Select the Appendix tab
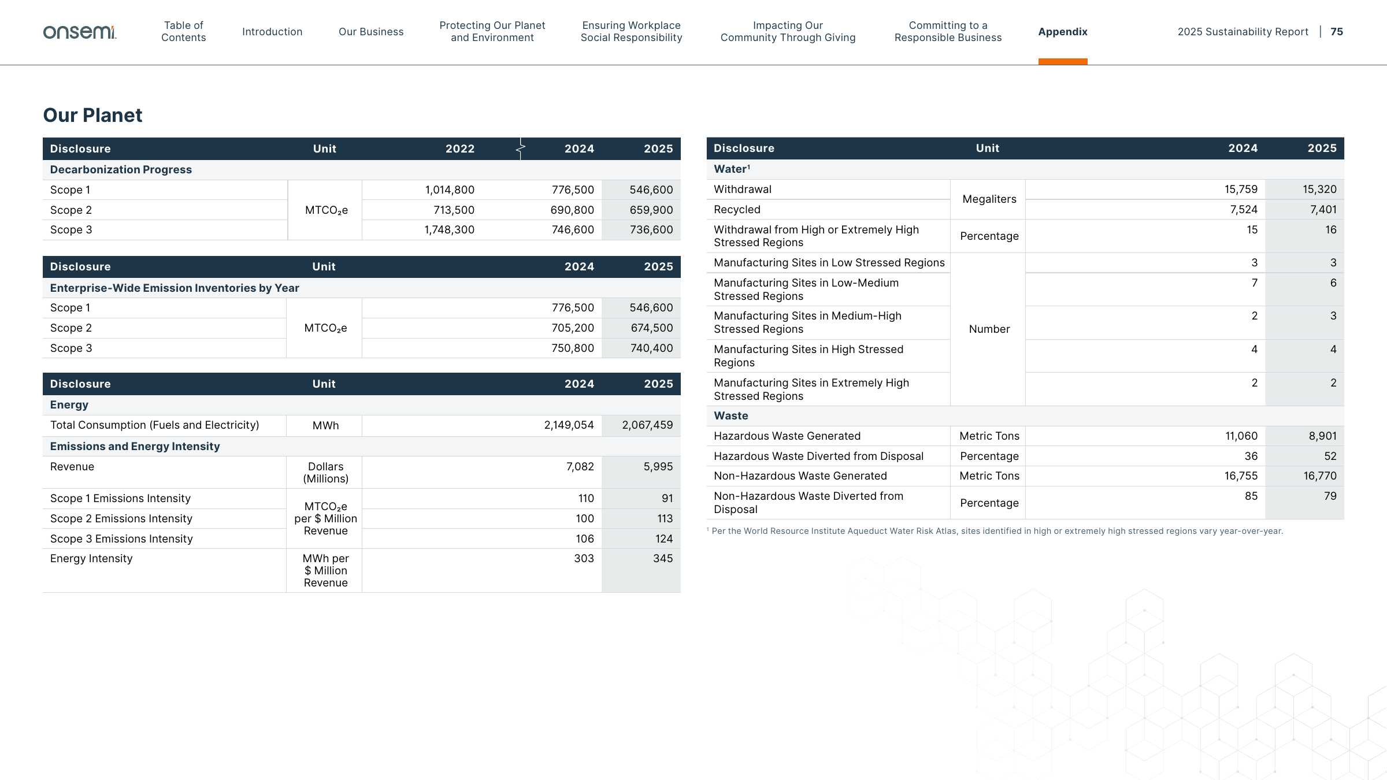The image size is (1387, 780). click(1063, 32)
